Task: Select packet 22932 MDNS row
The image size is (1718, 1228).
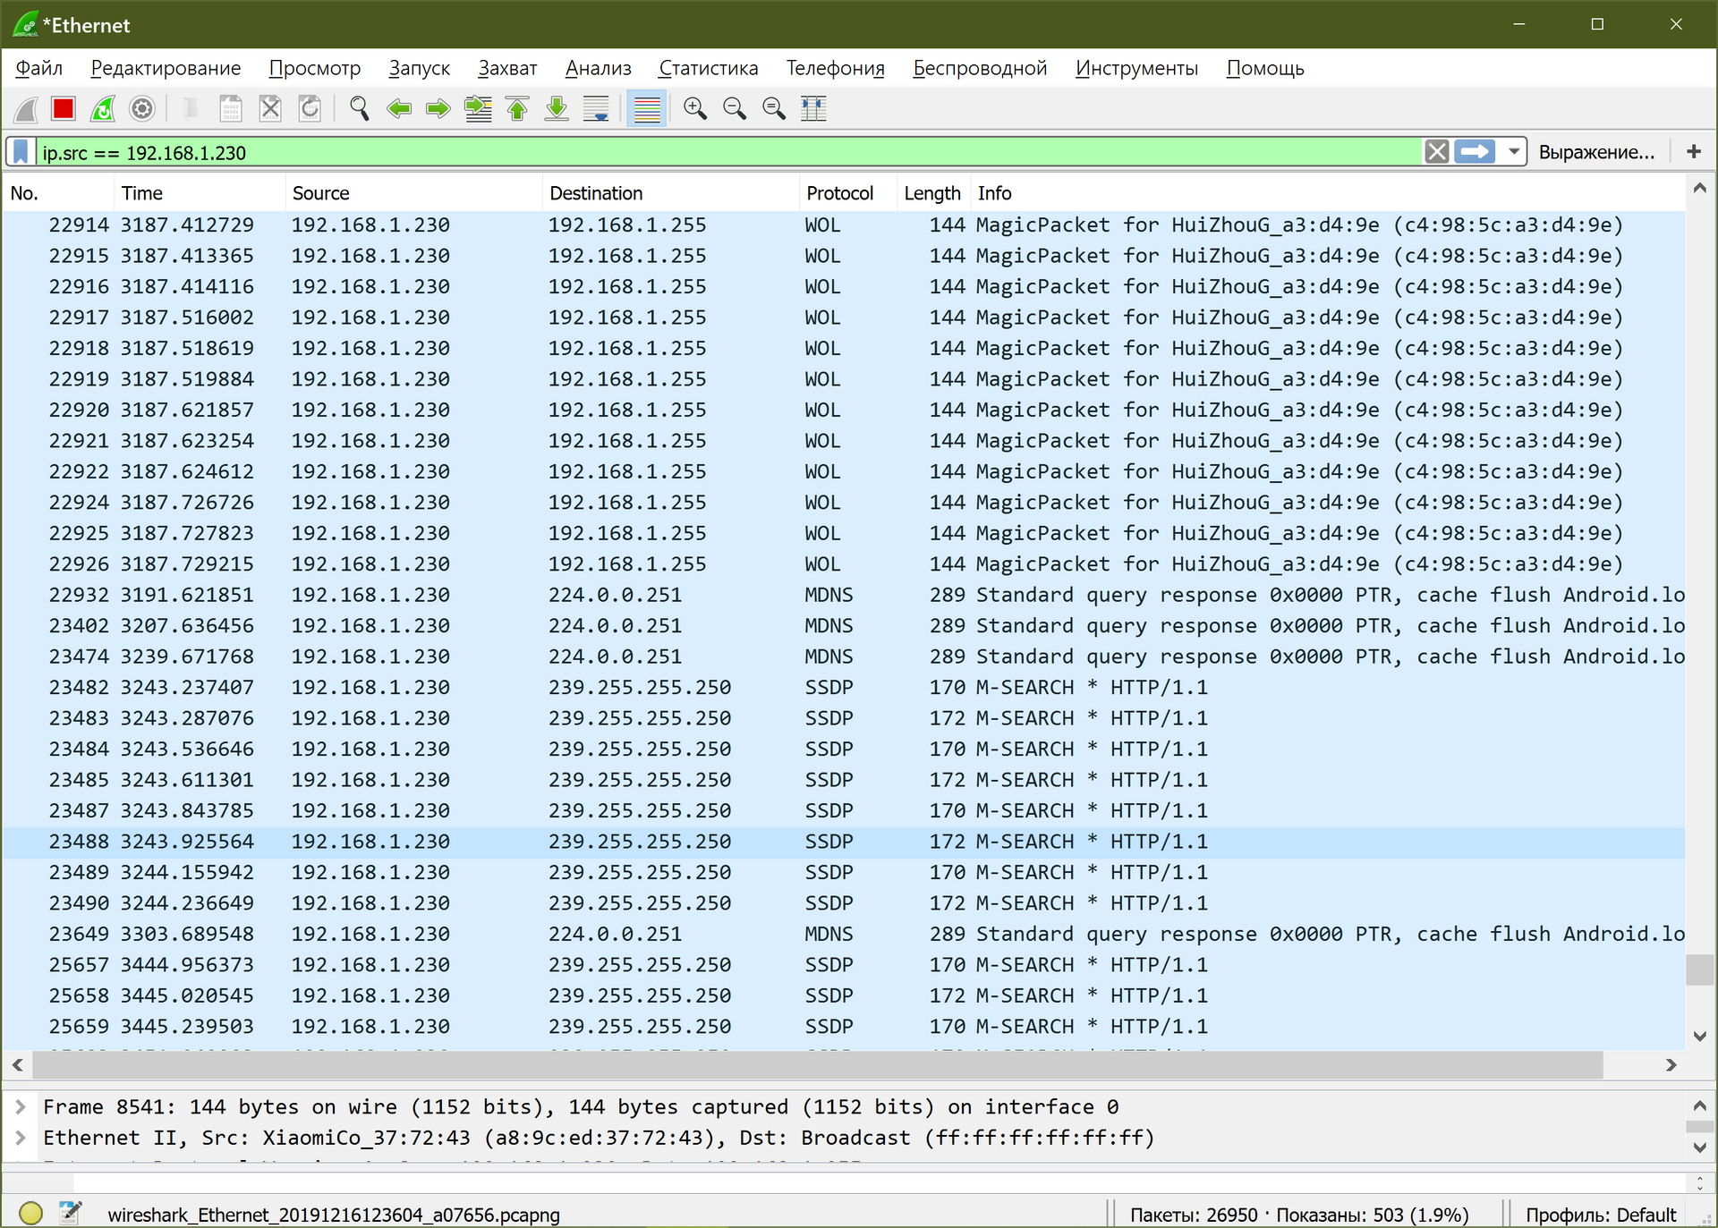Action: pos(844,596)
